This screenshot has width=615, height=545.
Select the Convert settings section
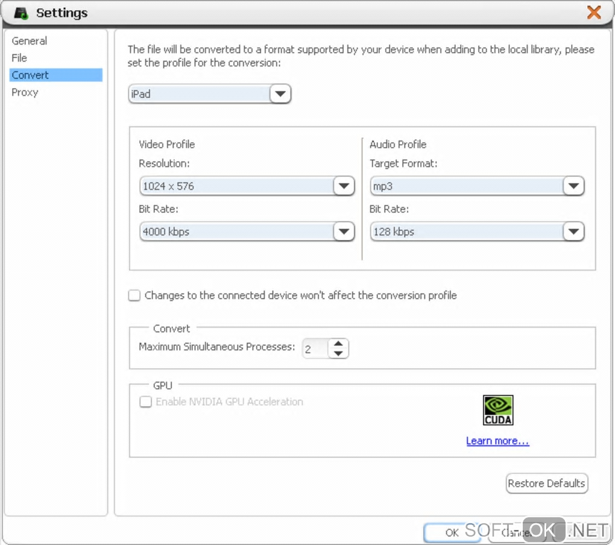pos(30,75)
